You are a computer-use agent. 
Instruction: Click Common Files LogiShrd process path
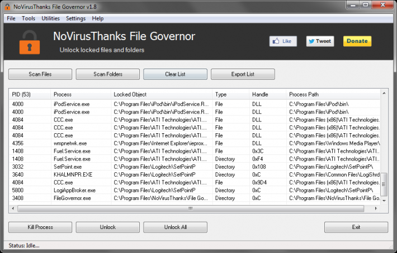(334, 174)
